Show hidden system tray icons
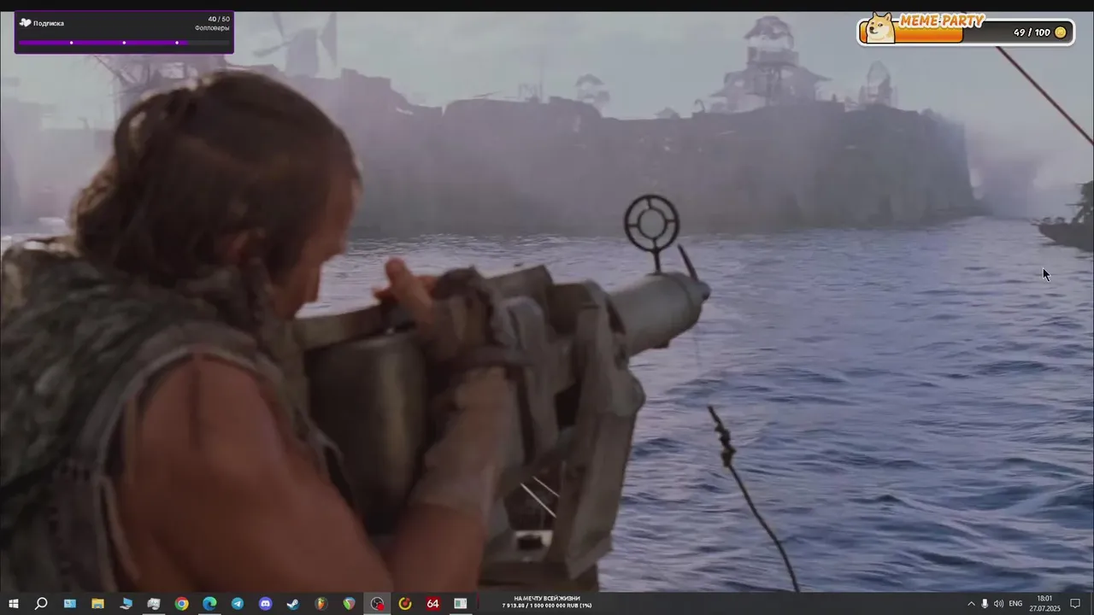This screenshot has height=615, width=1094. (x=971, y=604)
